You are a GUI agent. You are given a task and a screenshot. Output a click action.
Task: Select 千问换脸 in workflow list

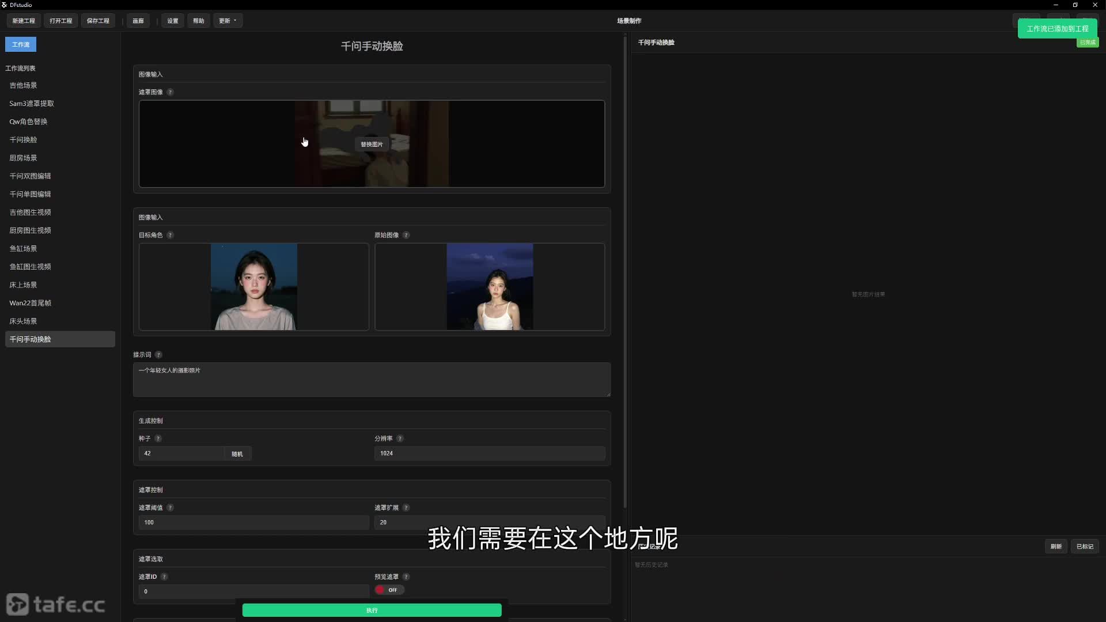[x=23, y=140]
